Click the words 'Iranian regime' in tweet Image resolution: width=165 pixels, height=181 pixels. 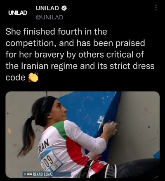click(49, 66)
